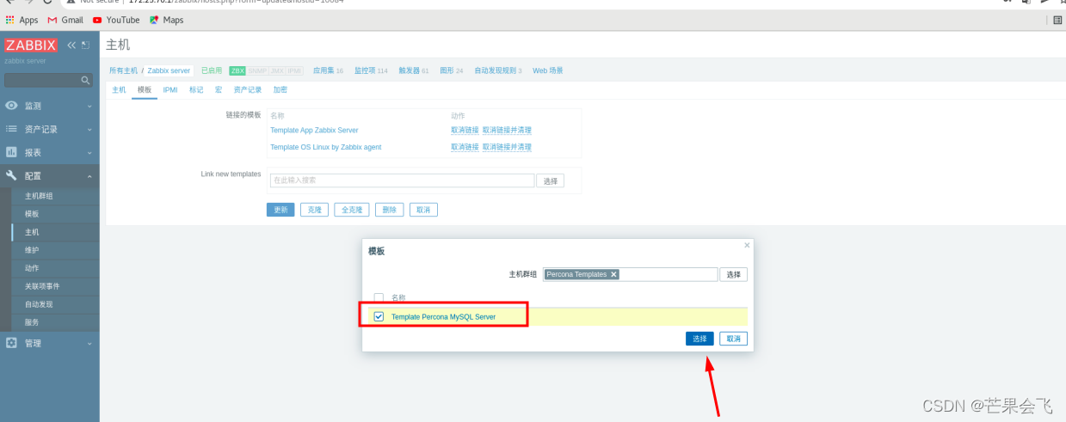Switch to the 主机 tab
Screen dimensions: 1066x422
point(119,89)
